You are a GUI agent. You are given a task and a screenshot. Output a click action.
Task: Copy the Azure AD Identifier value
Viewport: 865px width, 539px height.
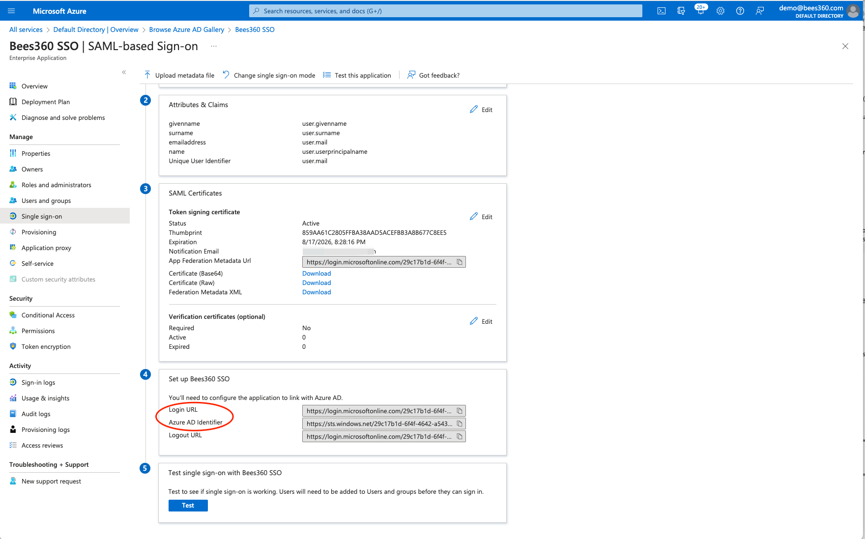460,424
